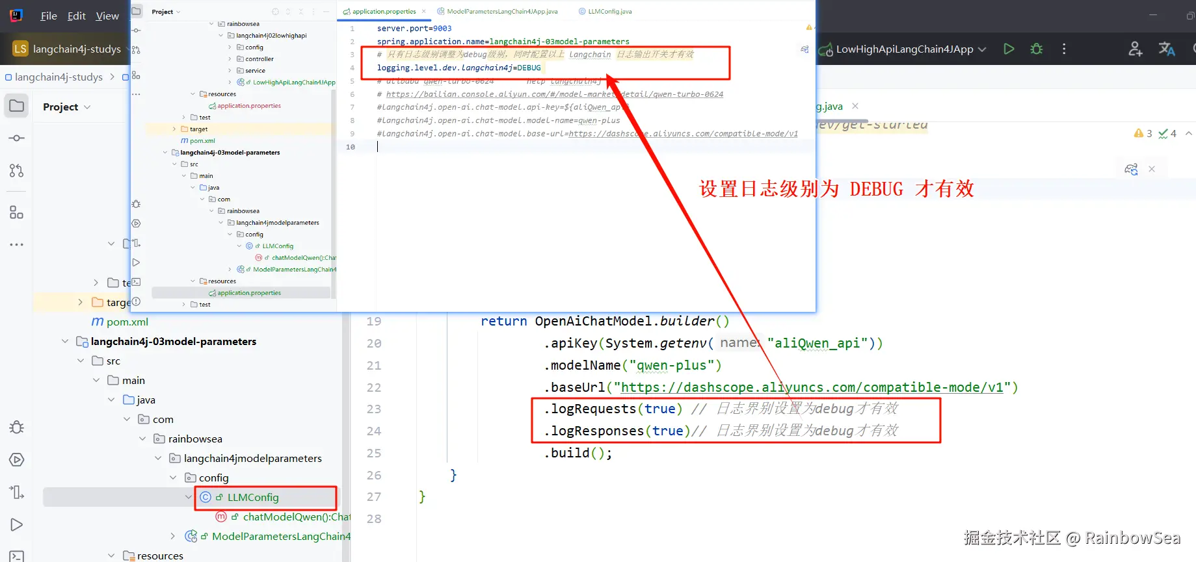
Task: Switch to ModelParametersLangChain4JApp.java tab
Action: tap(498, 12)
